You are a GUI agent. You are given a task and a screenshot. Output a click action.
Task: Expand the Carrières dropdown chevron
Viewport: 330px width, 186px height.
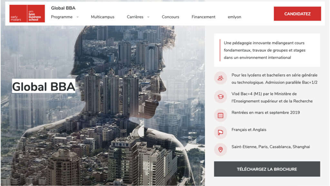tap(148, 17)
